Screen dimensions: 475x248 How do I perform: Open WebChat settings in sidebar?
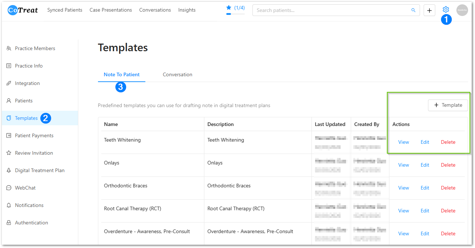25,188
